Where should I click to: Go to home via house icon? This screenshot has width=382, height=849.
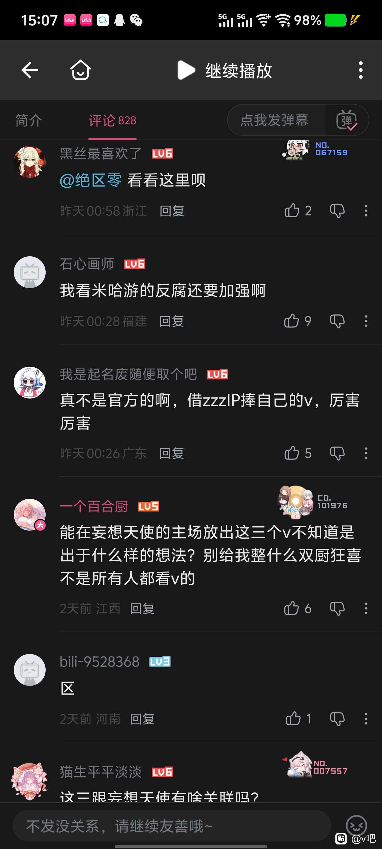pyautogui.click(x=80, y=70)
